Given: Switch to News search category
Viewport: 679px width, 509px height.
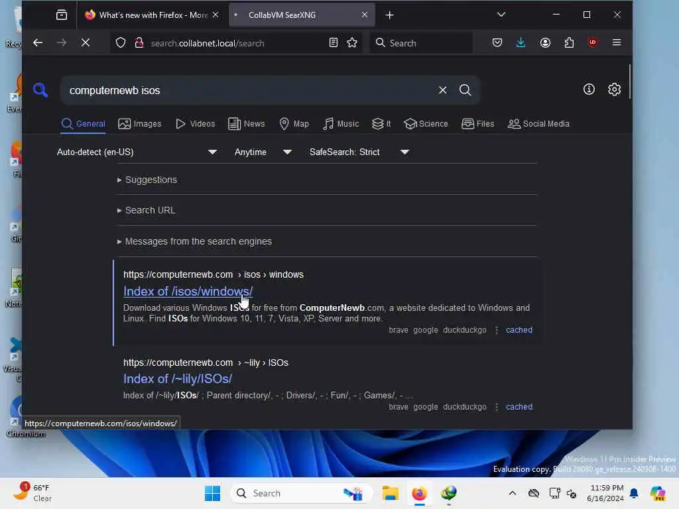Looking at the screenshot, I should (x=247, y=124).
